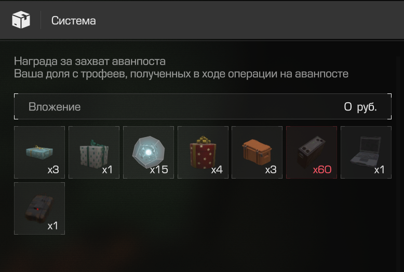This screenshot has height=272, width=404.
Task: Click the x1 count on laptop slot
Action: (x=379, y=170)
